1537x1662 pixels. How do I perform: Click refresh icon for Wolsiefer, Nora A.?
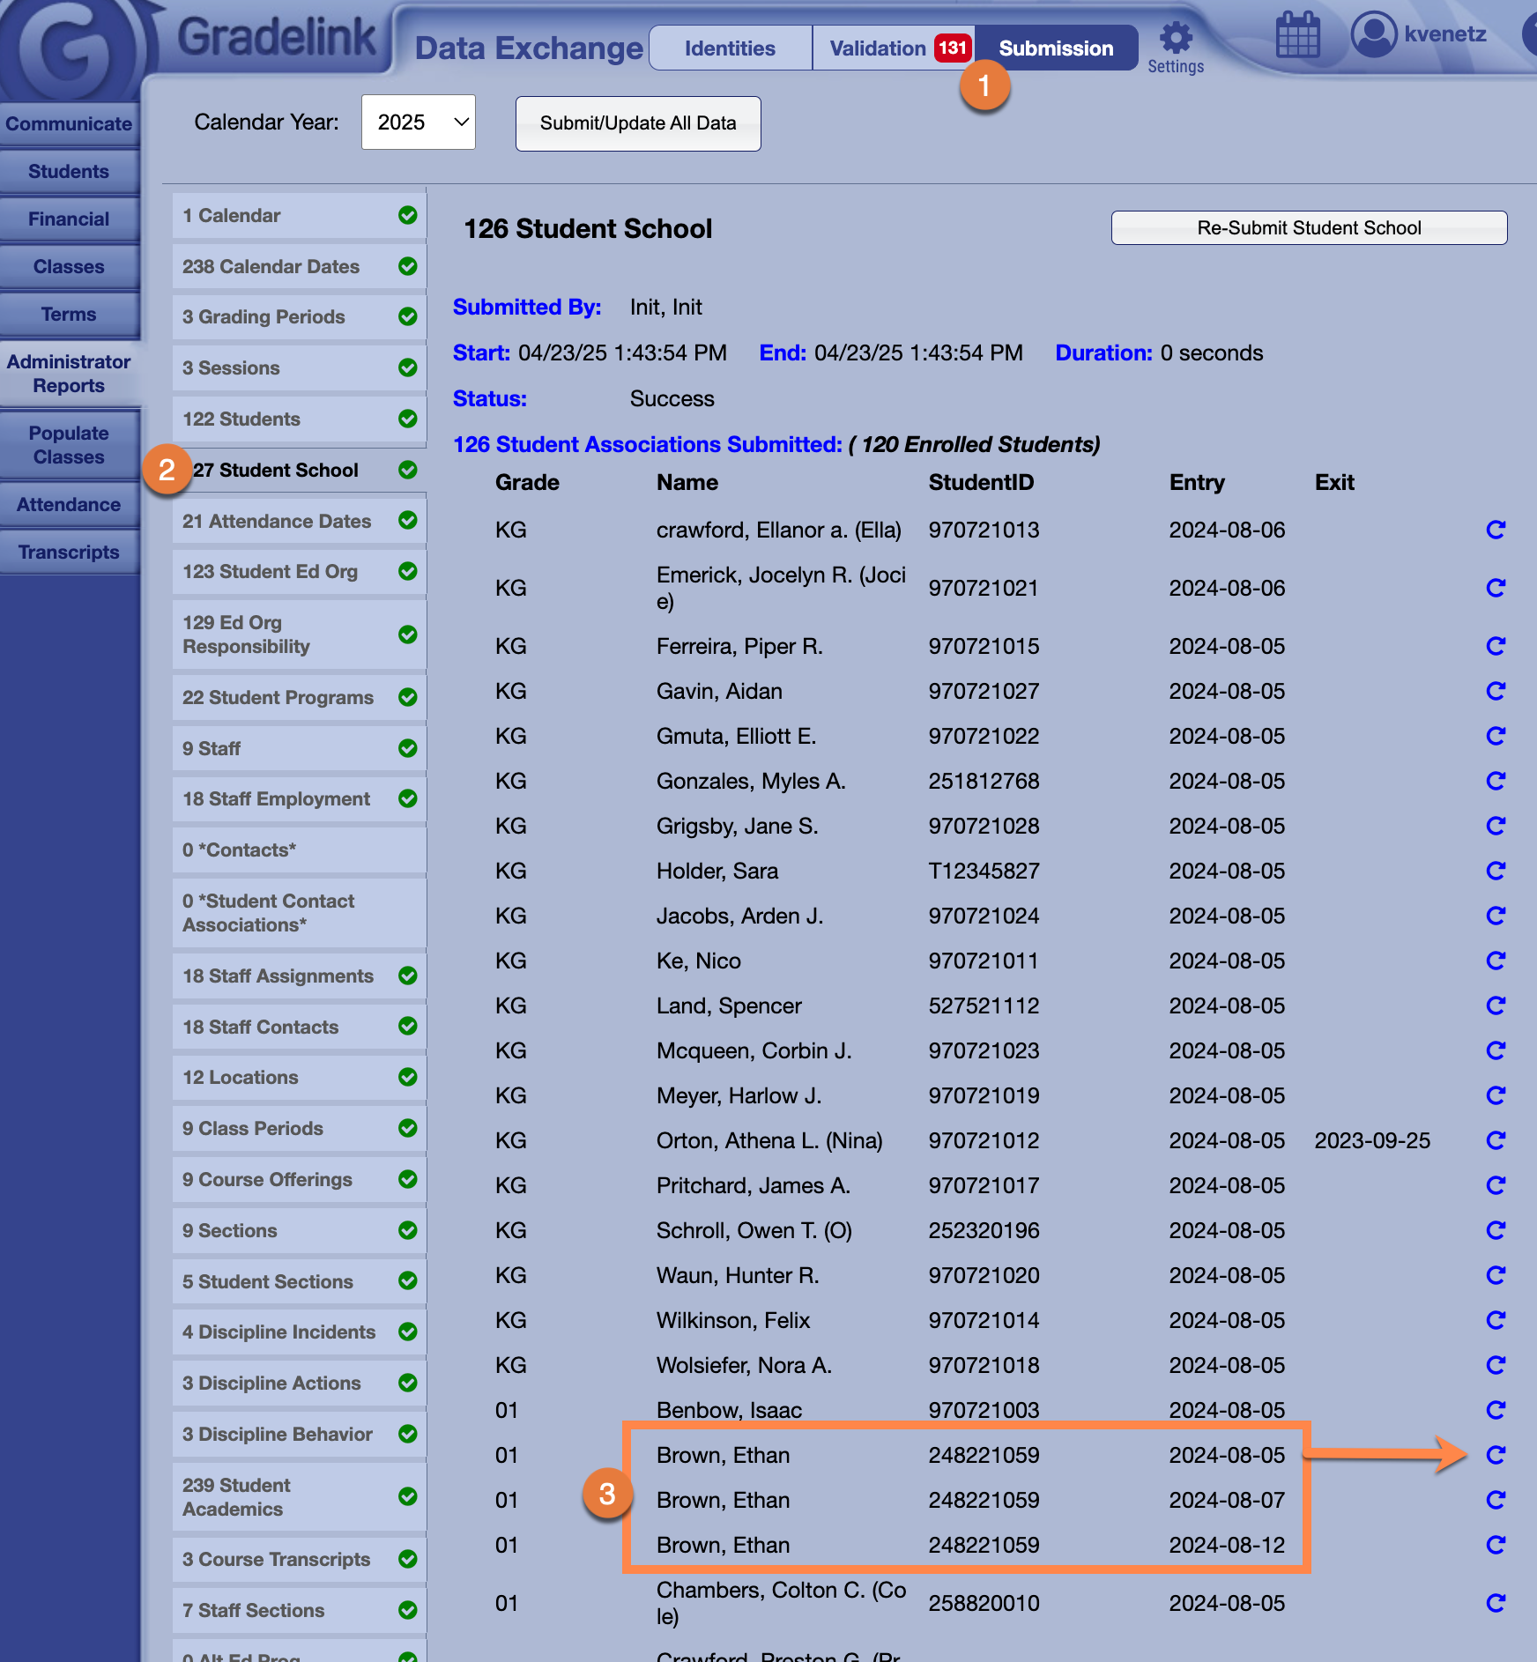pyautogui.click(x=1495, y=1365)
